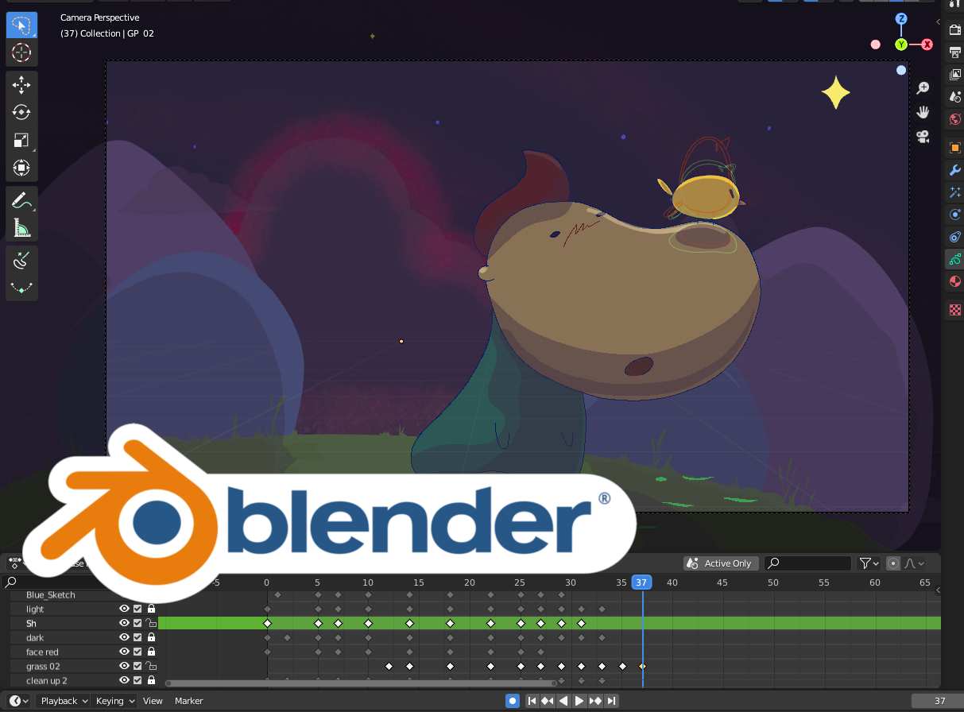This screenshot has width=964, height=712.
Task: Lock the grass 02 layer
Action: click(x=151, y=666)
